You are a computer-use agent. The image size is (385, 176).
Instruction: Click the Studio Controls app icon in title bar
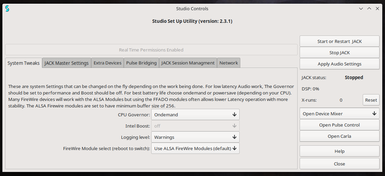pyautogui.click(x=7, y=8)
